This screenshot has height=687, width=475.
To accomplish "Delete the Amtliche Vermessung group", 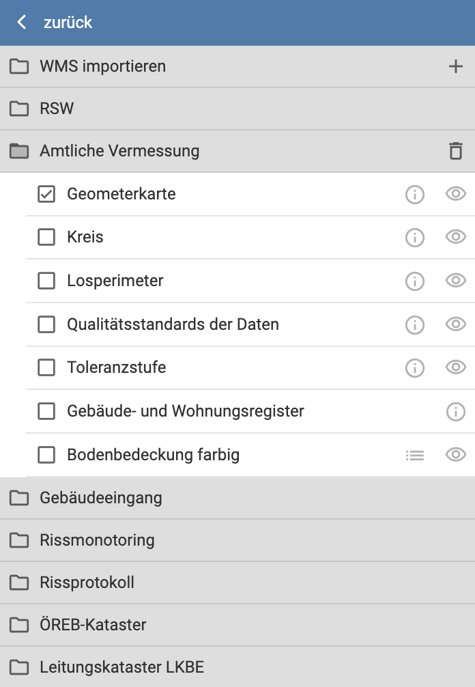I will [456, 150].
